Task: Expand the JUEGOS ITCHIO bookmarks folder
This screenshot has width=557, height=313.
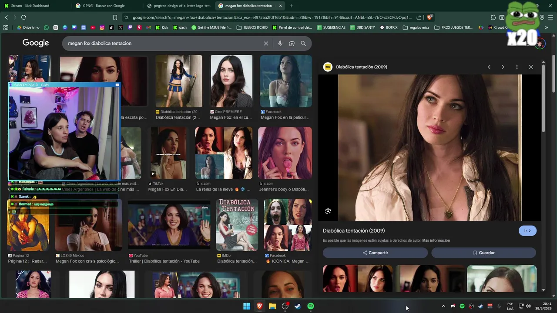Action: [252, 27]
